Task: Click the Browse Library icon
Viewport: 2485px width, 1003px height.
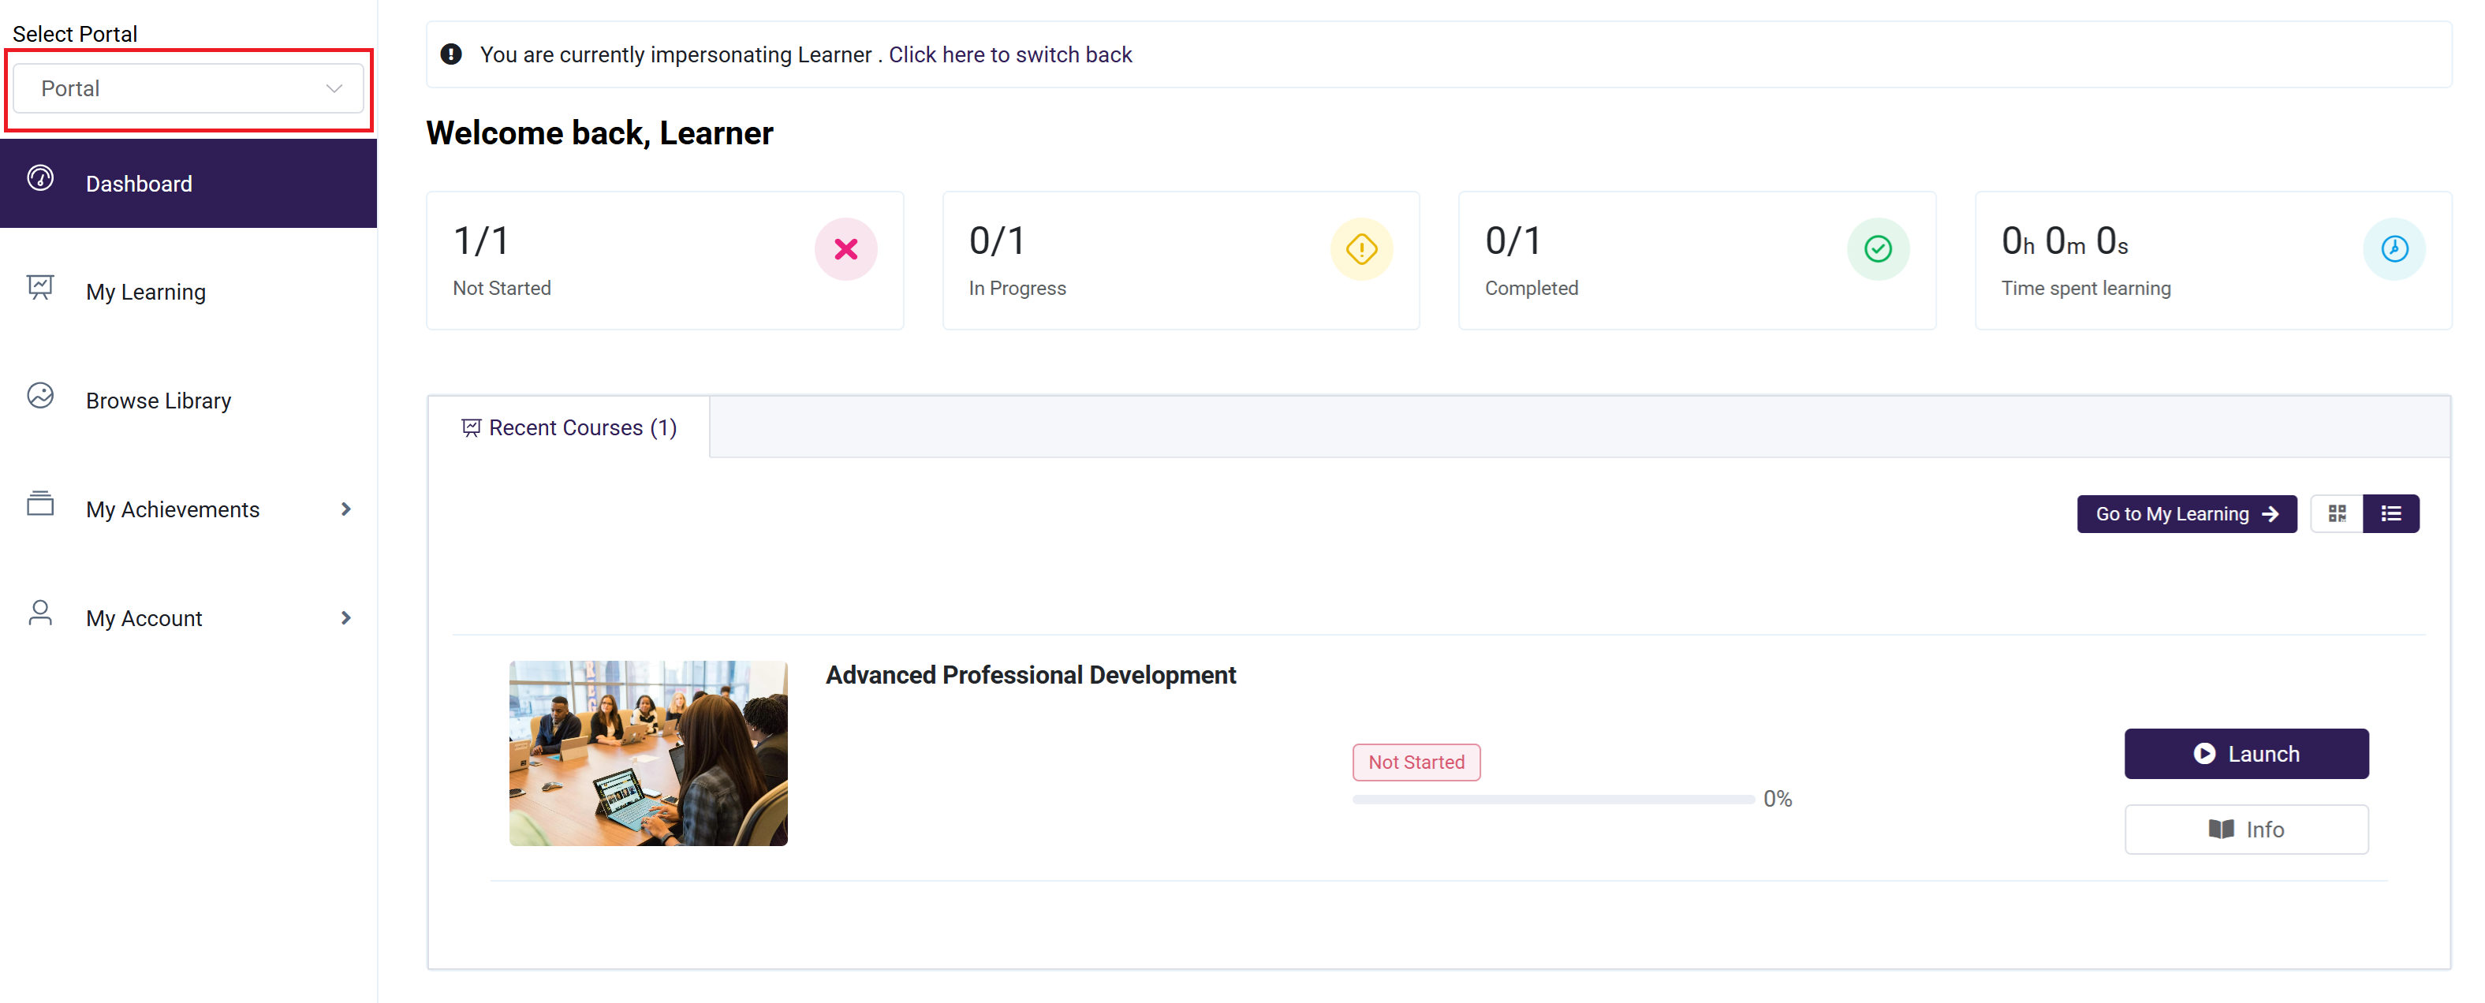Action: point(40,395)
